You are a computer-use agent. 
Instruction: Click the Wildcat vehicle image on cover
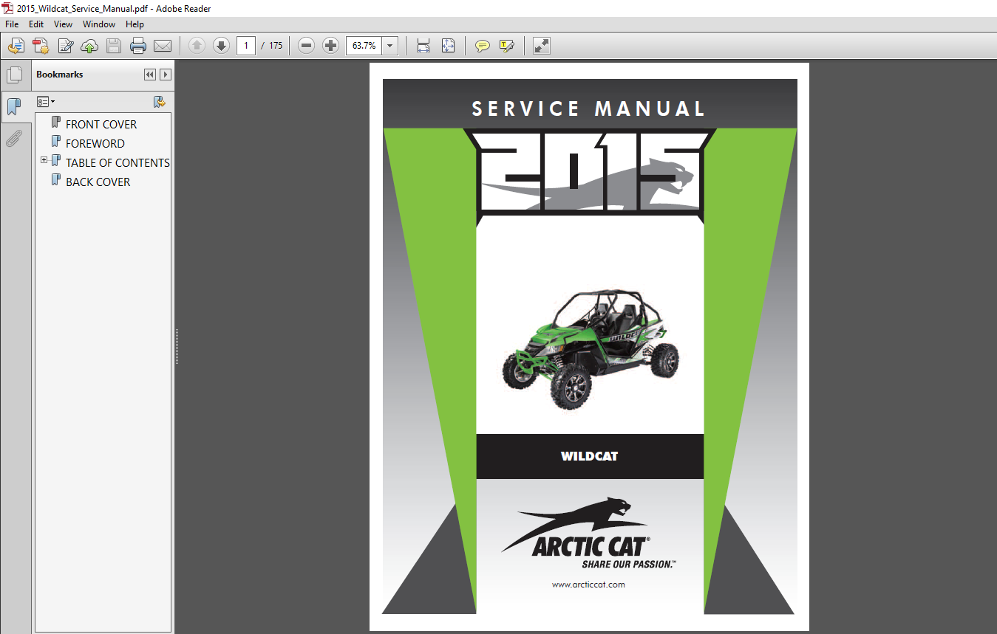point(591,348)
